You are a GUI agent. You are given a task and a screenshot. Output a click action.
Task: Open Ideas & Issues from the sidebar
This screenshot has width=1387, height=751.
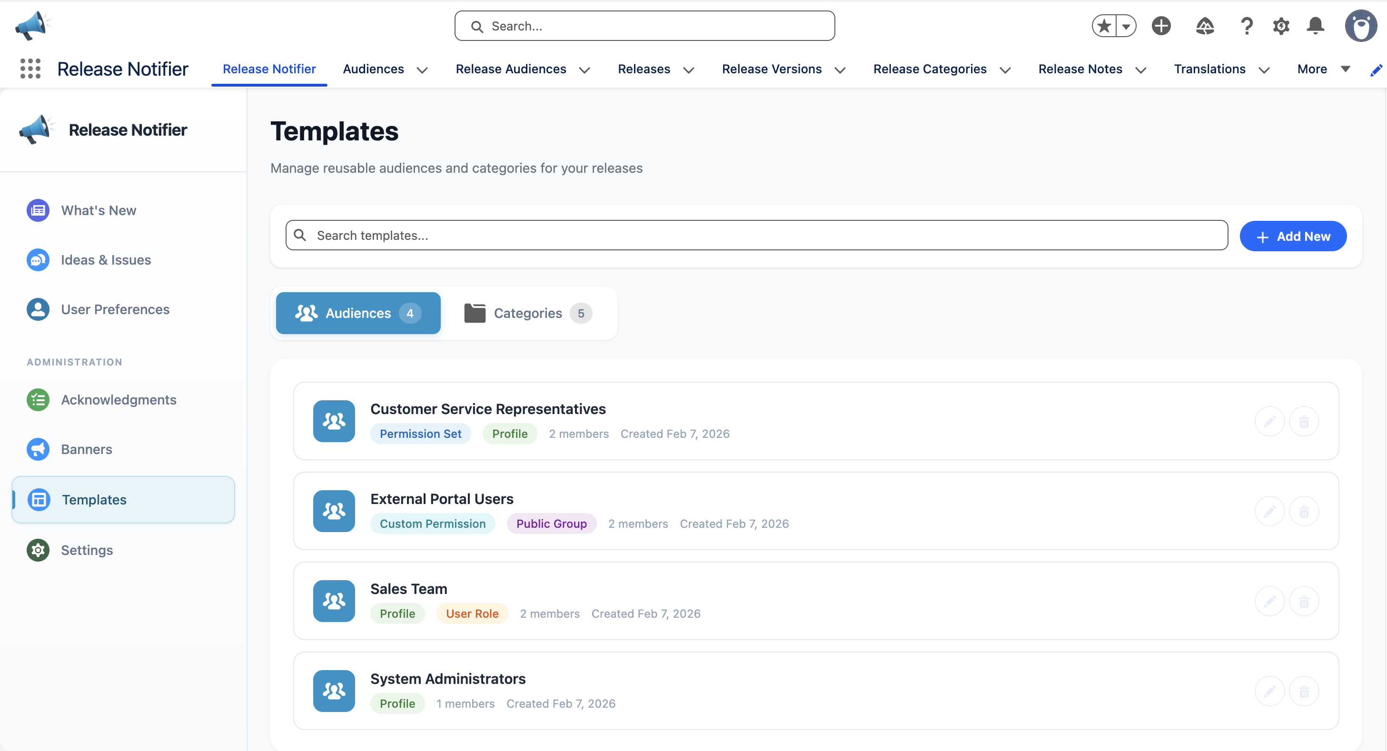click(106, 259)
